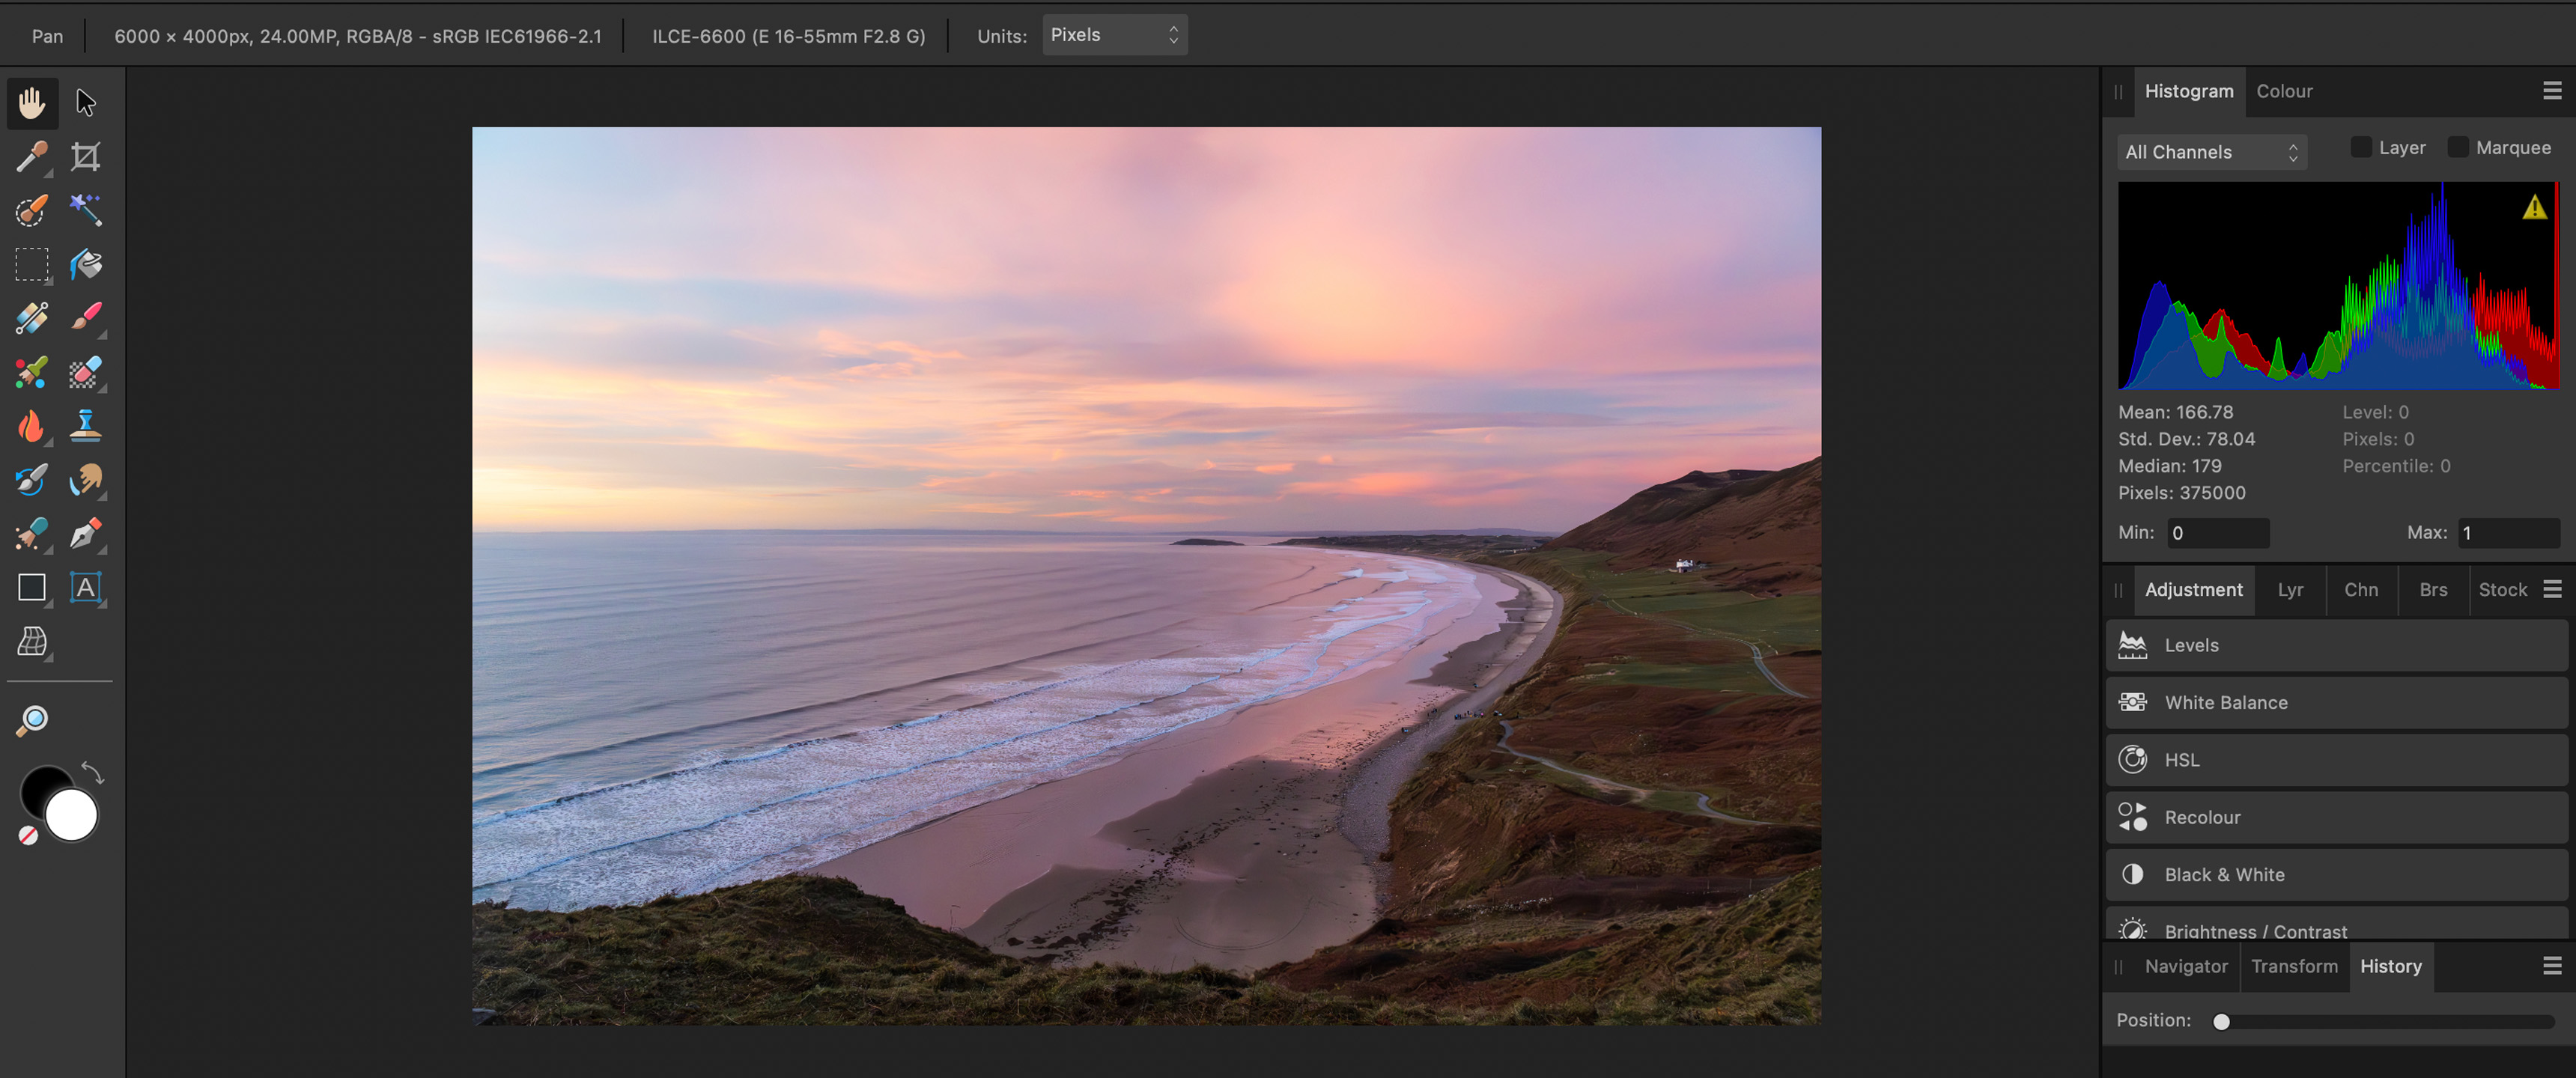This screenshot has height=1078, width=2576.
Task: Switch to the Adjustment tab
Action: (x=2193, y=587)
